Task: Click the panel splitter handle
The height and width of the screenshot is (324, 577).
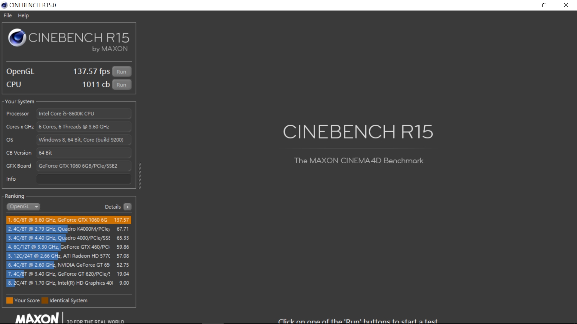Action: pos(140,176)
